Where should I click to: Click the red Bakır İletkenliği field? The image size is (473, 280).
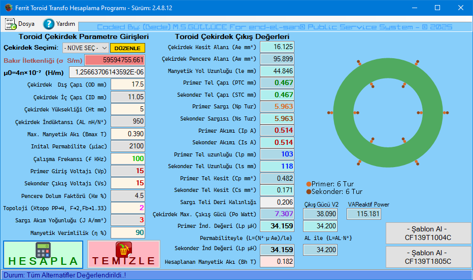pos(115,60)
